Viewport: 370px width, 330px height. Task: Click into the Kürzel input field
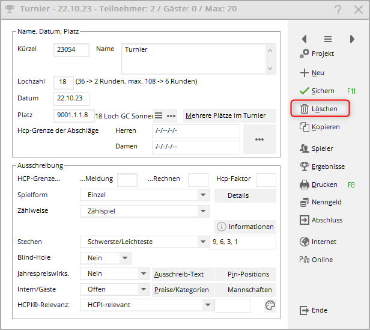click(71, 50)
